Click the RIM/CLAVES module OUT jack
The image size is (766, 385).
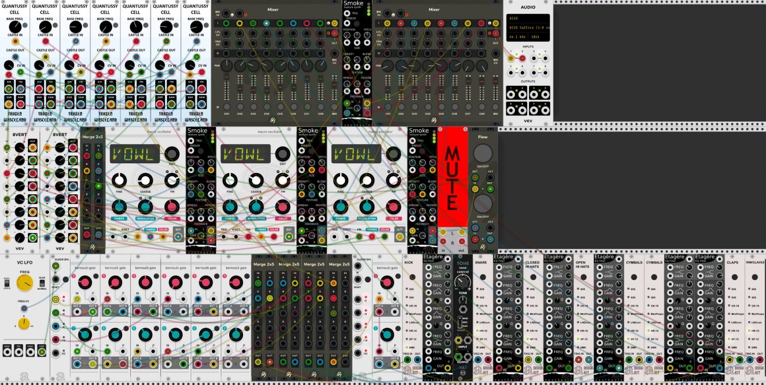click(x=759, y=360)
